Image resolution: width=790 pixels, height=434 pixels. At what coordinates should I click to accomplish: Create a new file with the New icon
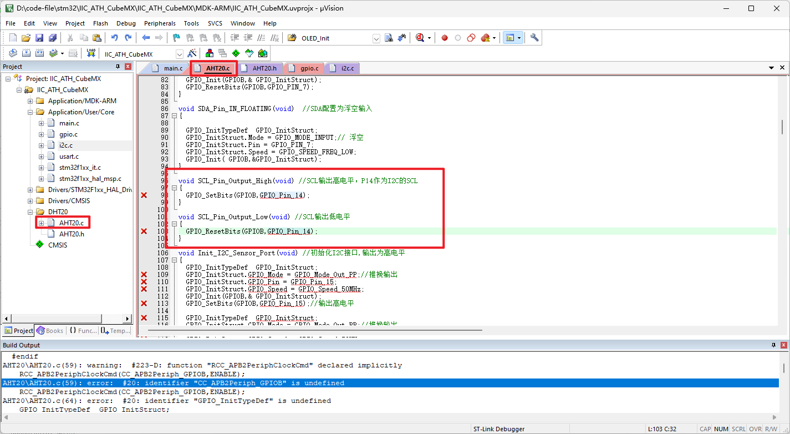[13, 38]
